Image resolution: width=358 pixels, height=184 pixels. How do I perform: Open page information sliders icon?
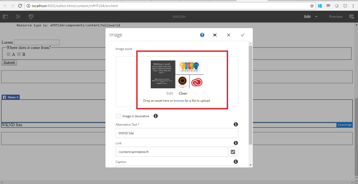[x=18, y=17]
